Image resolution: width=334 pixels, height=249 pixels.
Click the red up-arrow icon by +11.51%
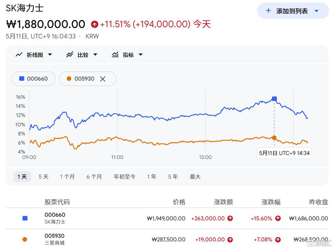click(95, 24)
